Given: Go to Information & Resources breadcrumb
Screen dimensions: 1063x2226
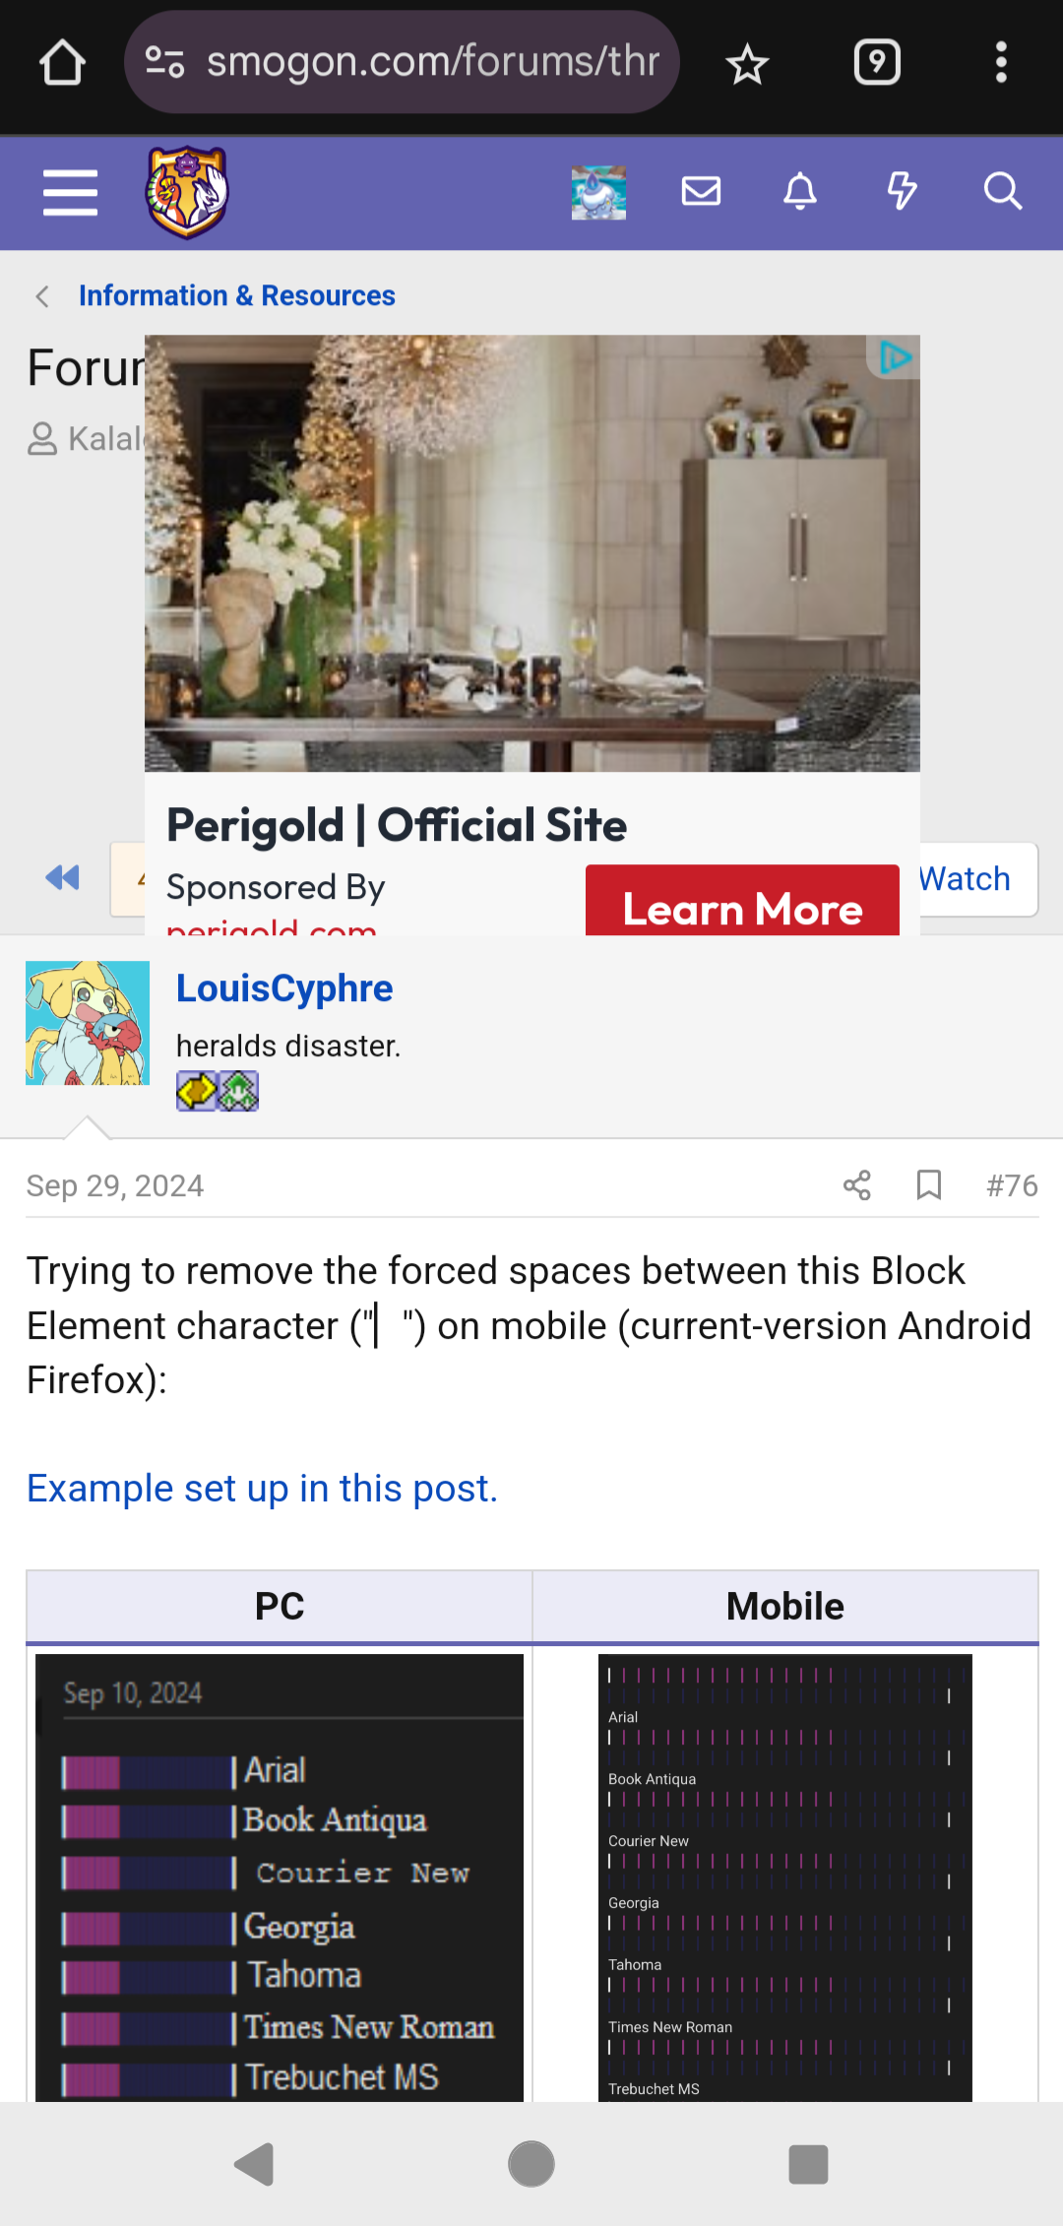Looking at the screenshot, I should pyautogui.click(x=237, y=295).
